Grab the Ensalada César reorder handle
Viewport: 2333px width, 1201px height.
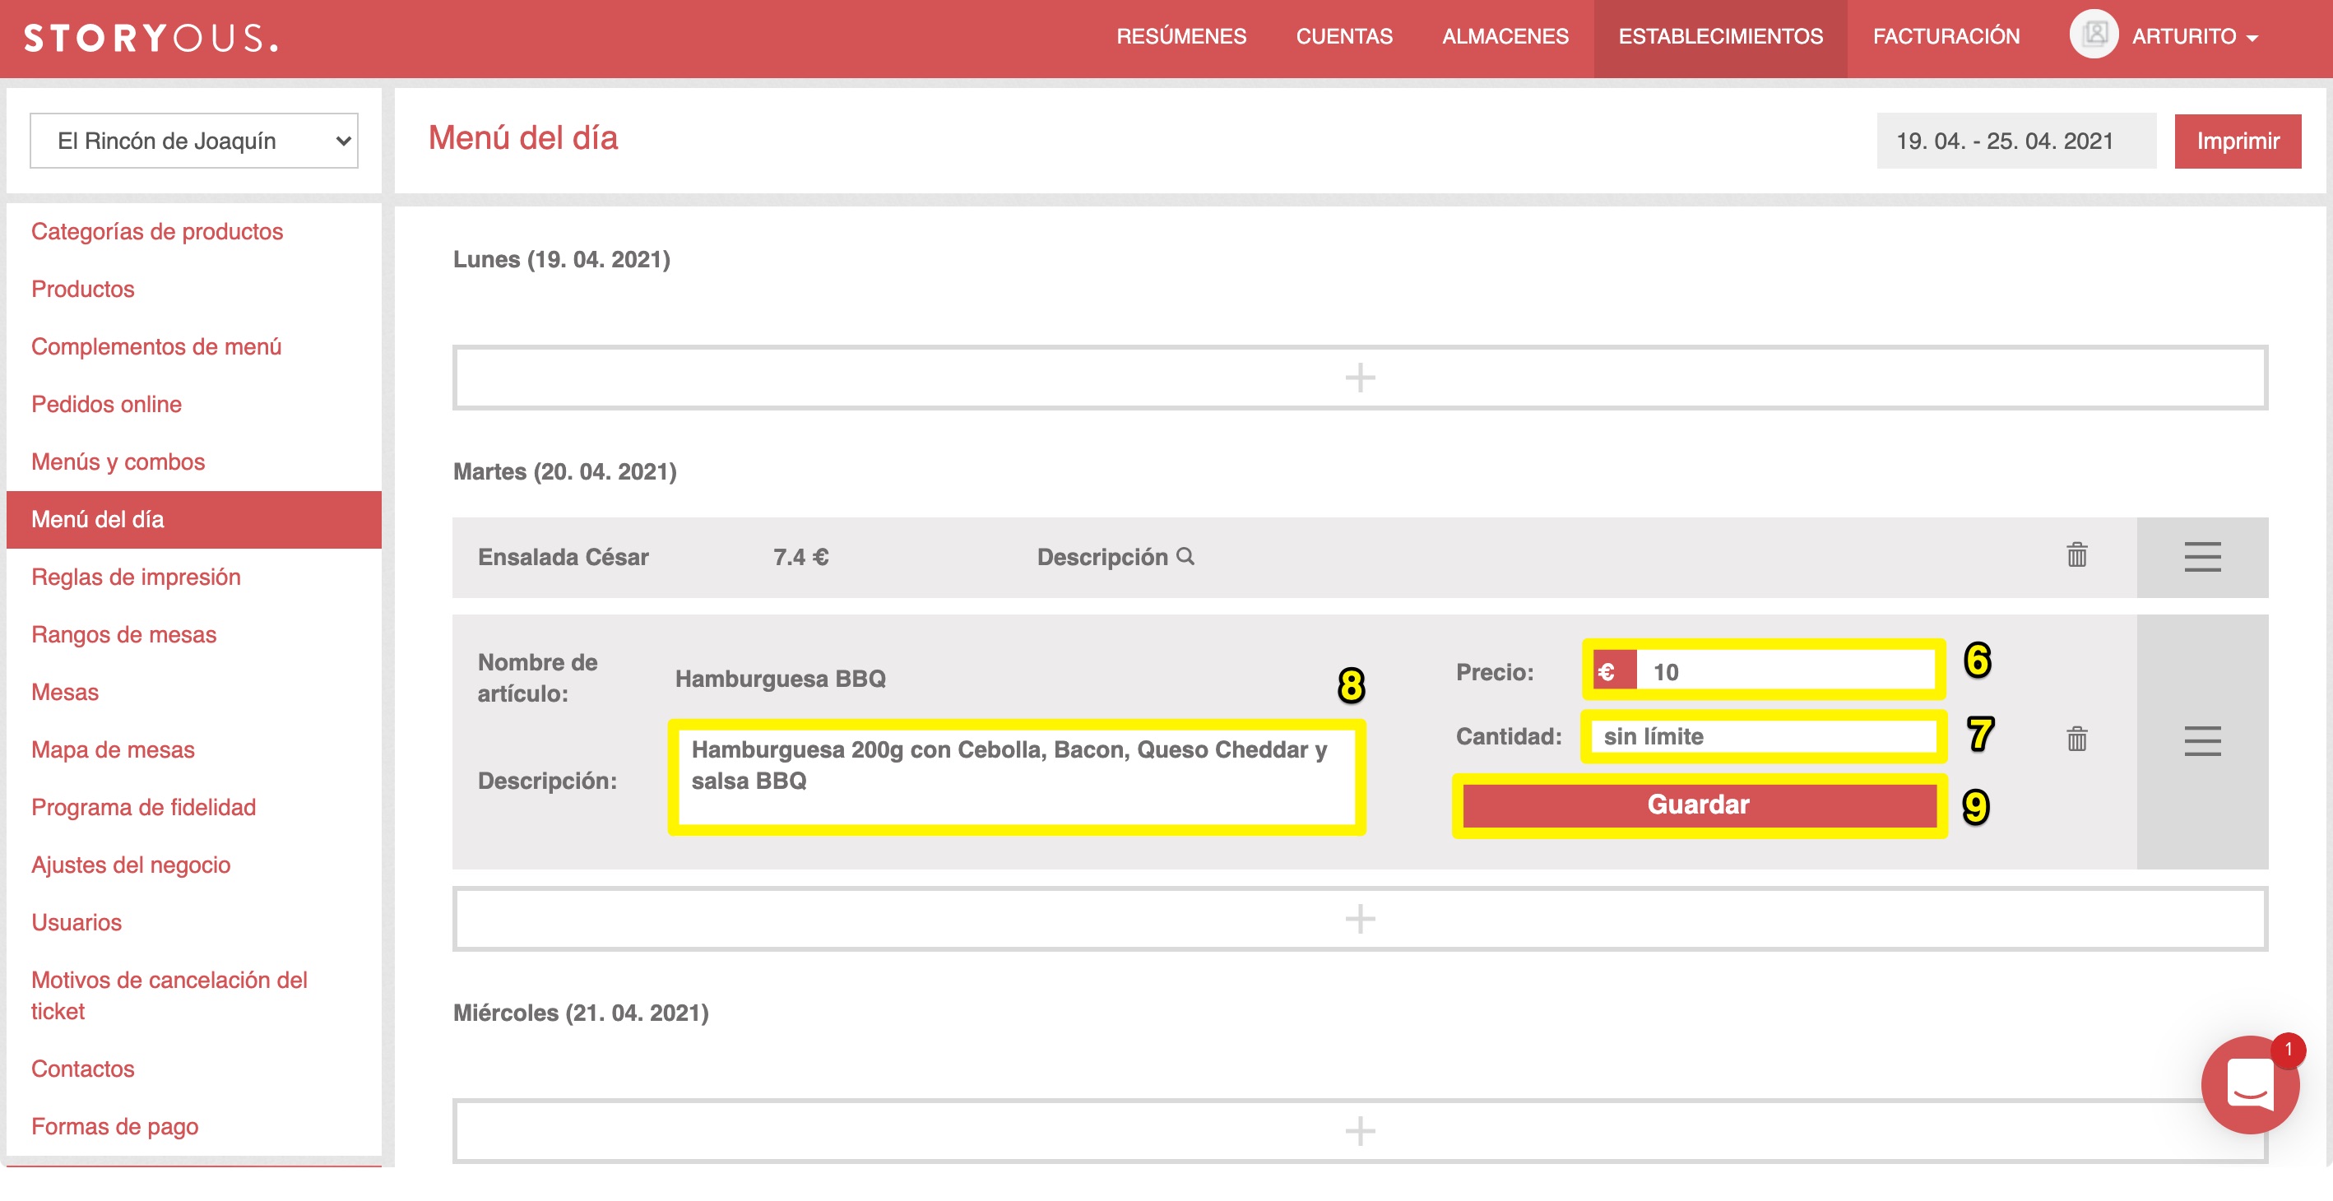pos(2201,557)
